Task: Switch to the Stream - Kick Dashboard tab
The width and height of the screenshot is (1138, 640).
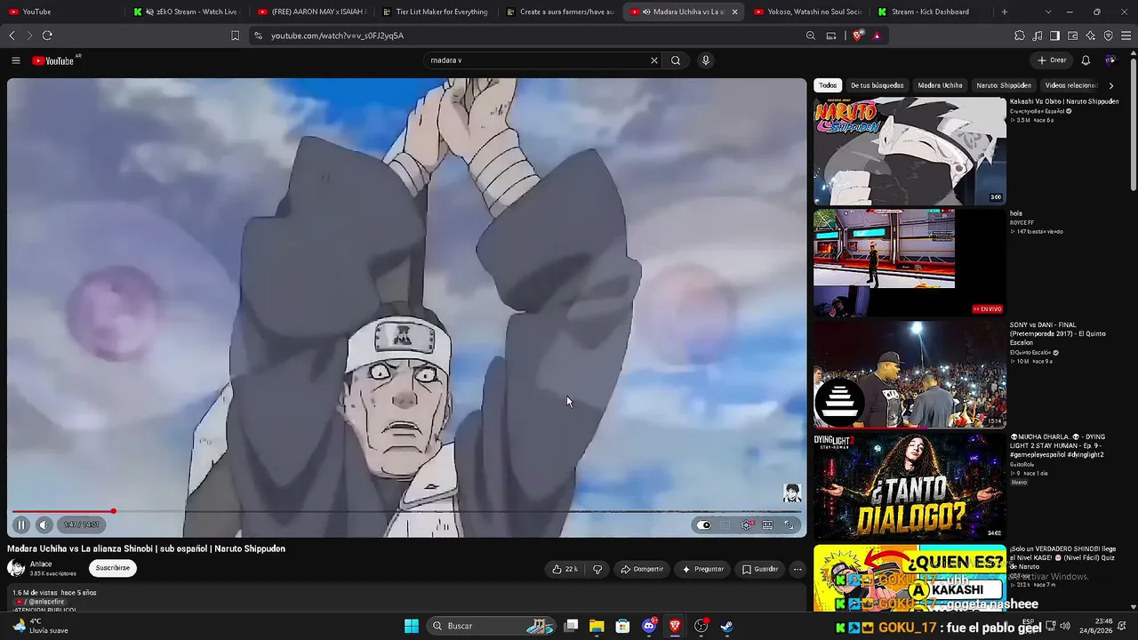Action: 928,12
